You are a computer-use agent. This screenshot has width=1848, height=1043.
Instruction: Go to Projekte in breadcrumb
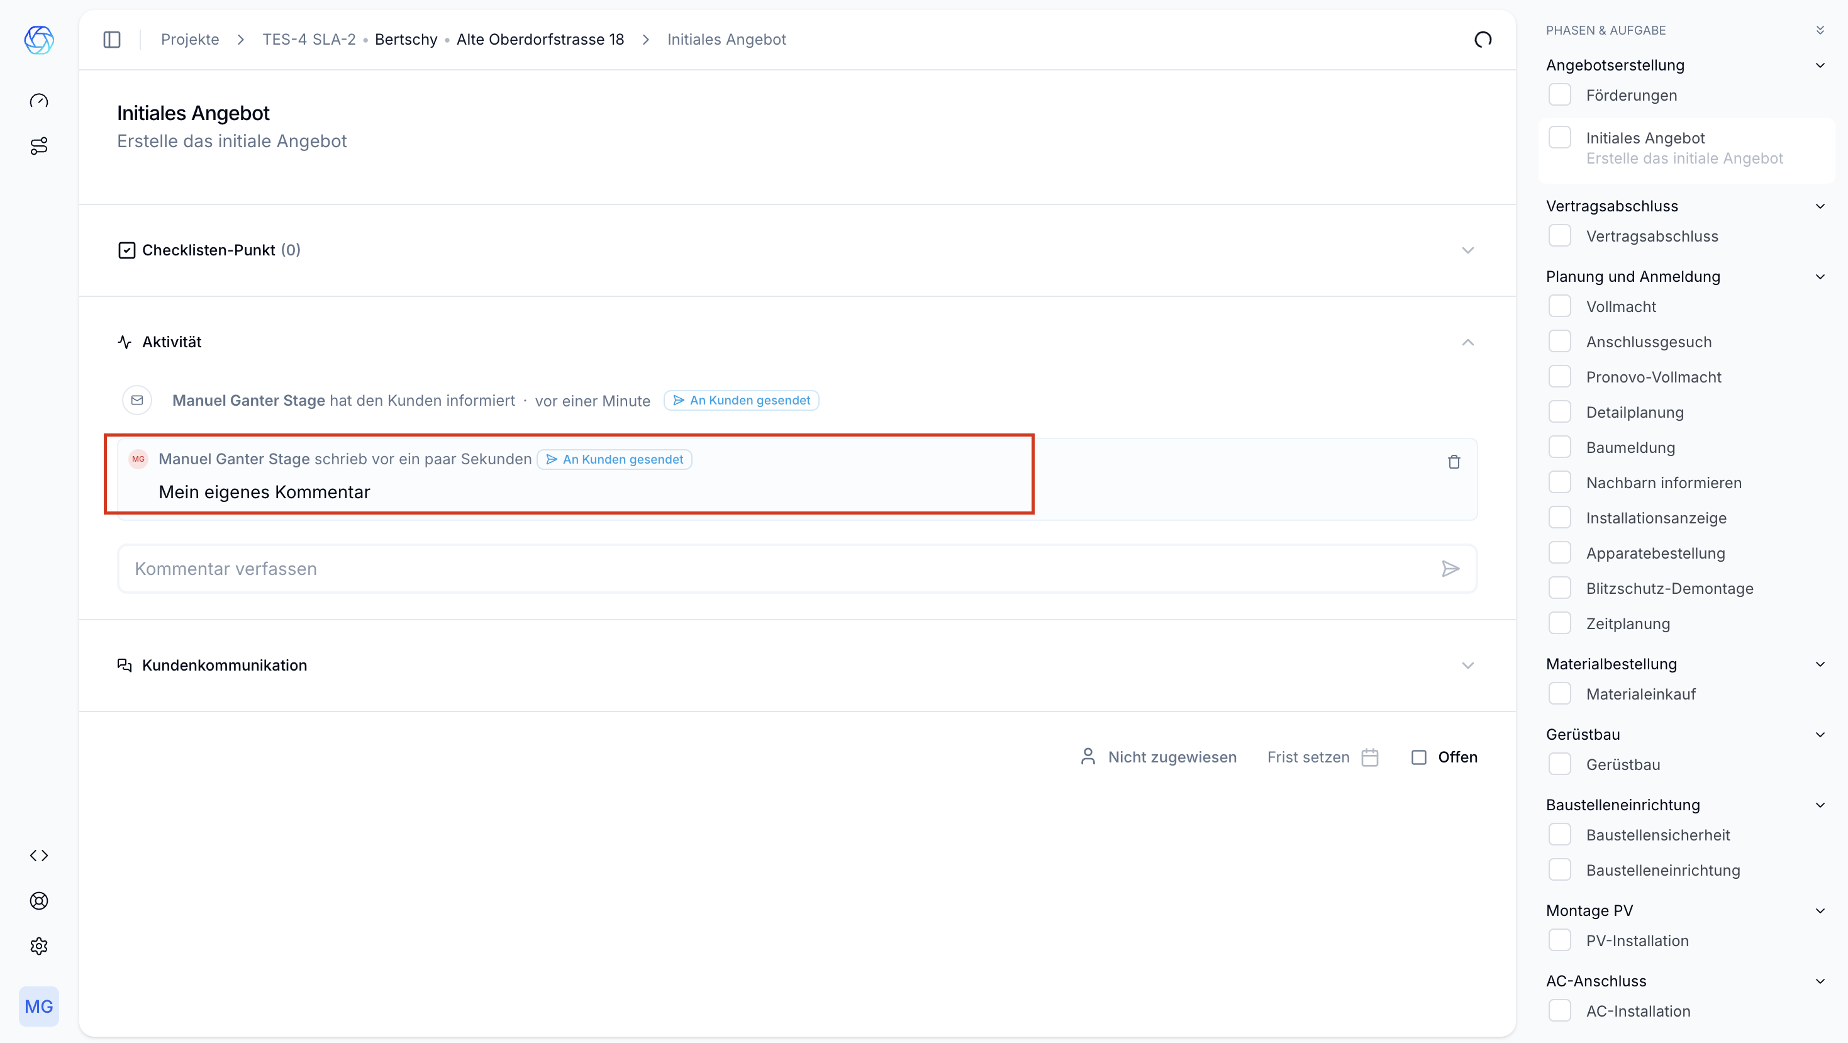point(189,40)
